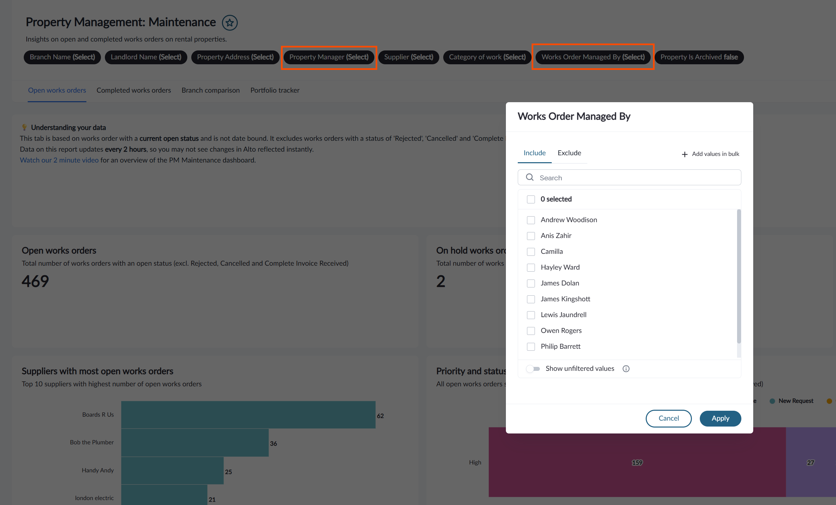This screenshot has height=505, width=836.
Task: Apply the selected filter values
Action: tap(720, 419)
